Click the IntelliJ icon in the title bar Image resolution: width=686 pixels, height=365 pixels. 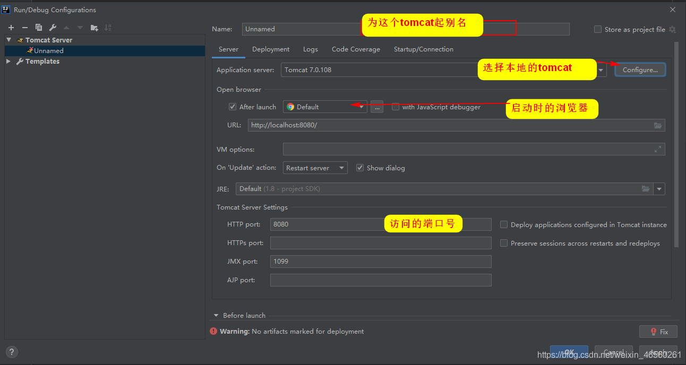pos(6,10)
